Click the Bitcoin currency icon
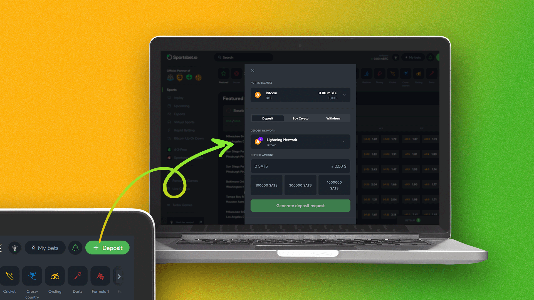 [x=258, y=95]
